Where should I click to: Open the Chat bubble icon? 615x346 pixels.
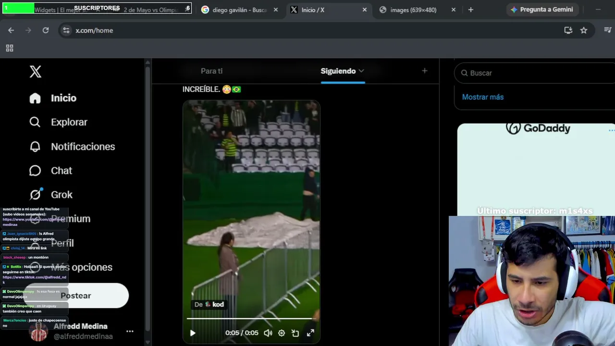35,171
